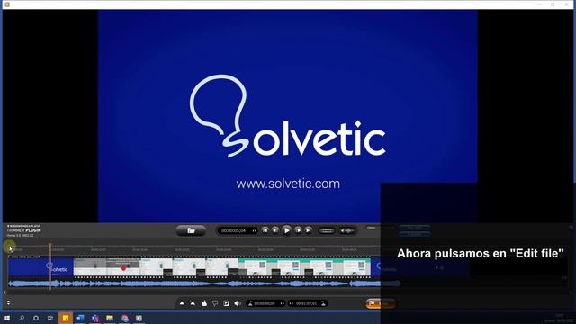The height and width of the screenshot is (324, 576).
Task: Click the fragment end time field
Action: pos(306,303)
